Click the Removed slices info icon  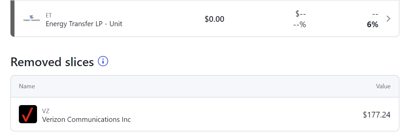point(103,61)
